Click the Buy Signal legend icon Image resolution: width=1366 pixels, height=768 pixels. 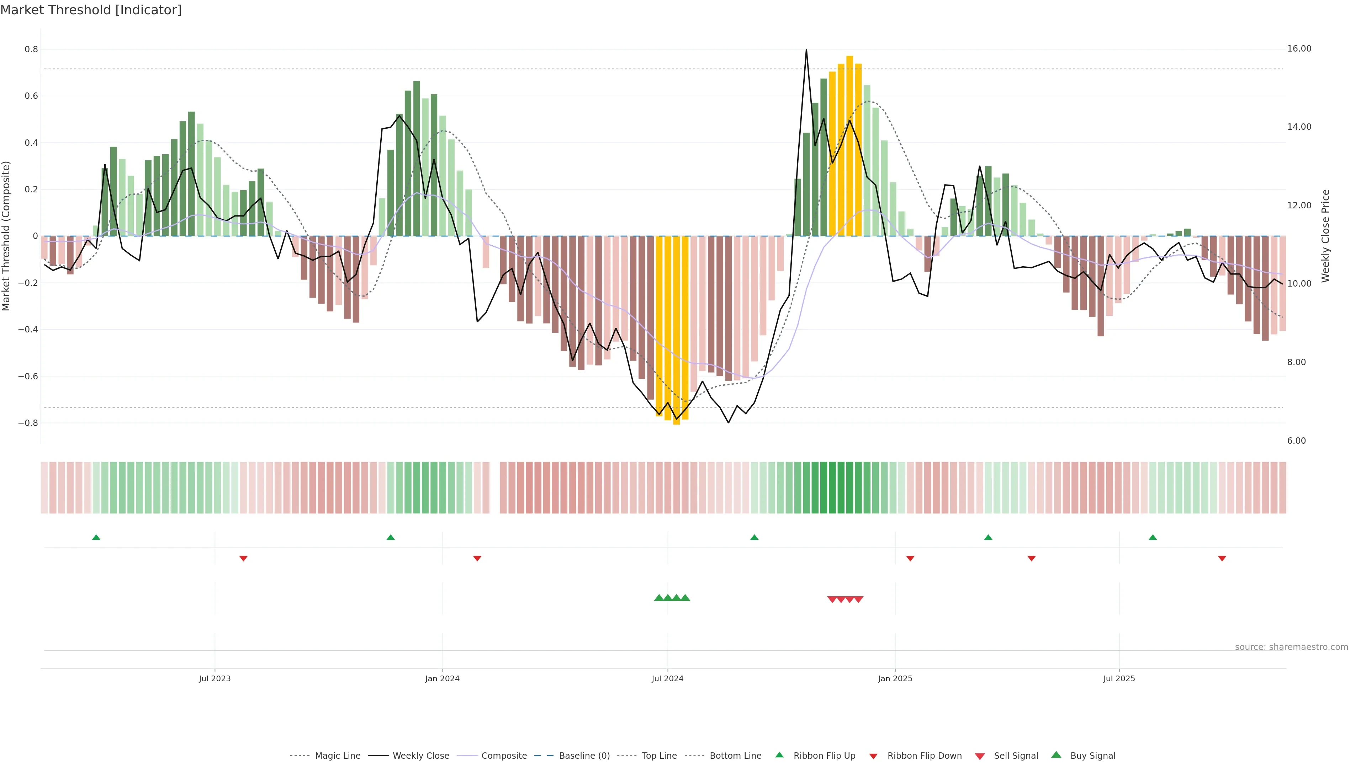click(1056, 755)
